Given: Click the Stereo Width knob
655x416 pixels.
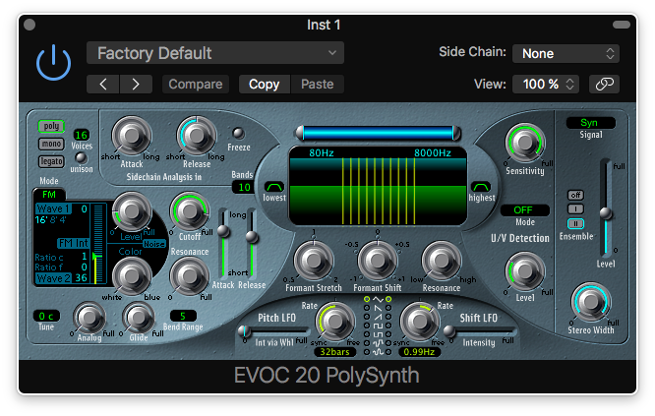Looking at the screenshot, I should pos(591,302).
